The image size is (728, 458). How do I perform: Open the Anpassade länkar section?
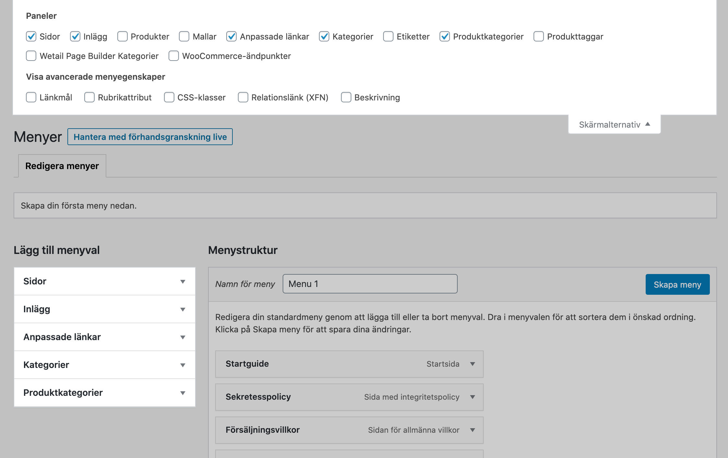click(183, 337)
